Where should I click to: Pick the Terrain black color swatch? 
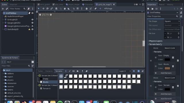tap(167, 89)
